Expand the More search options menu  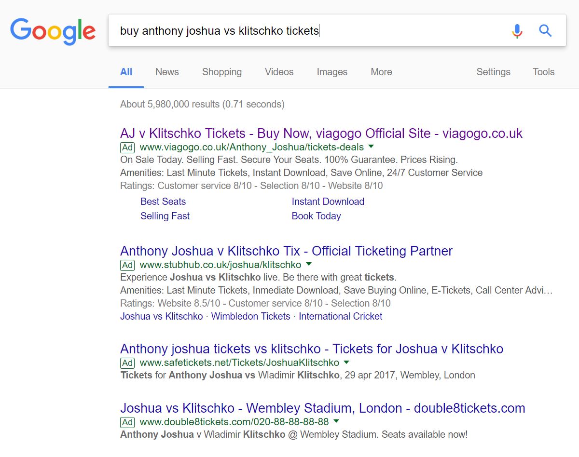381,72
